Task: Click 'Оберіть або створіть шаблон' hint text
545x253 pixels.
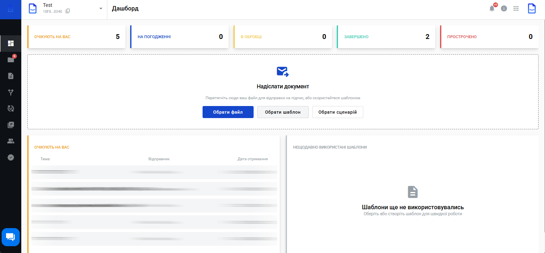Action: [413, 214]
